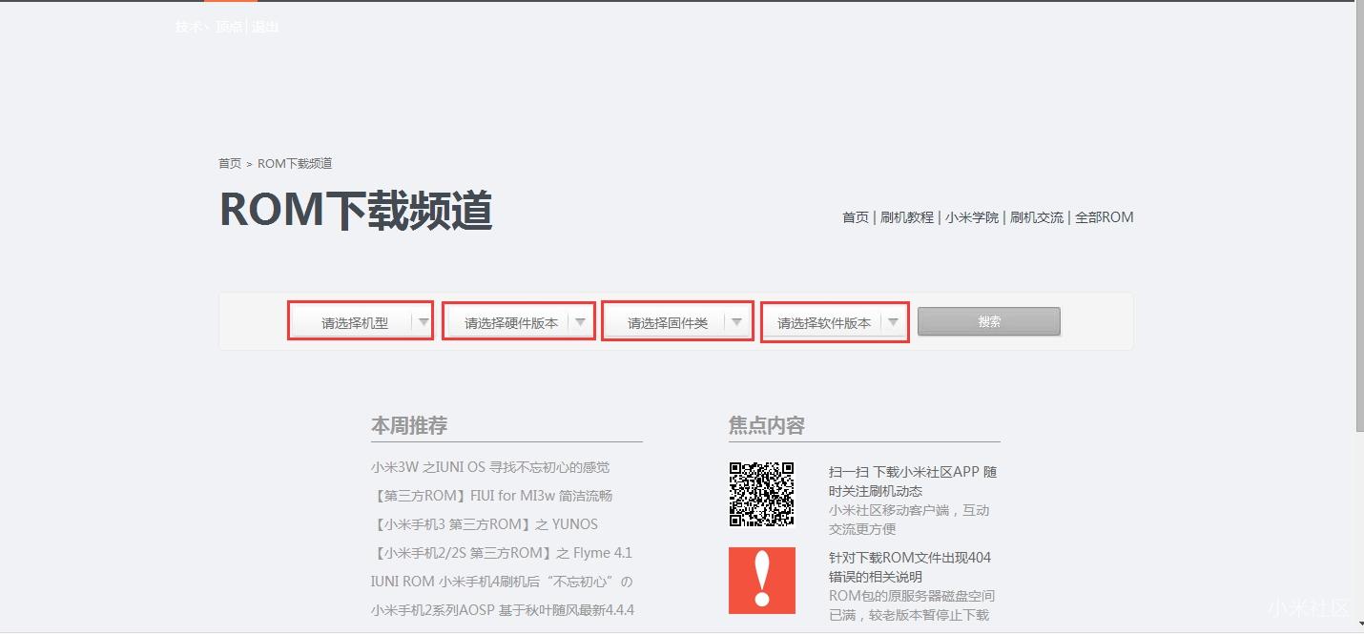Visit the 小米学院 Xiaomi Academy page
This screenshot has height=634, width=1364.
click(x=971, y=217)
